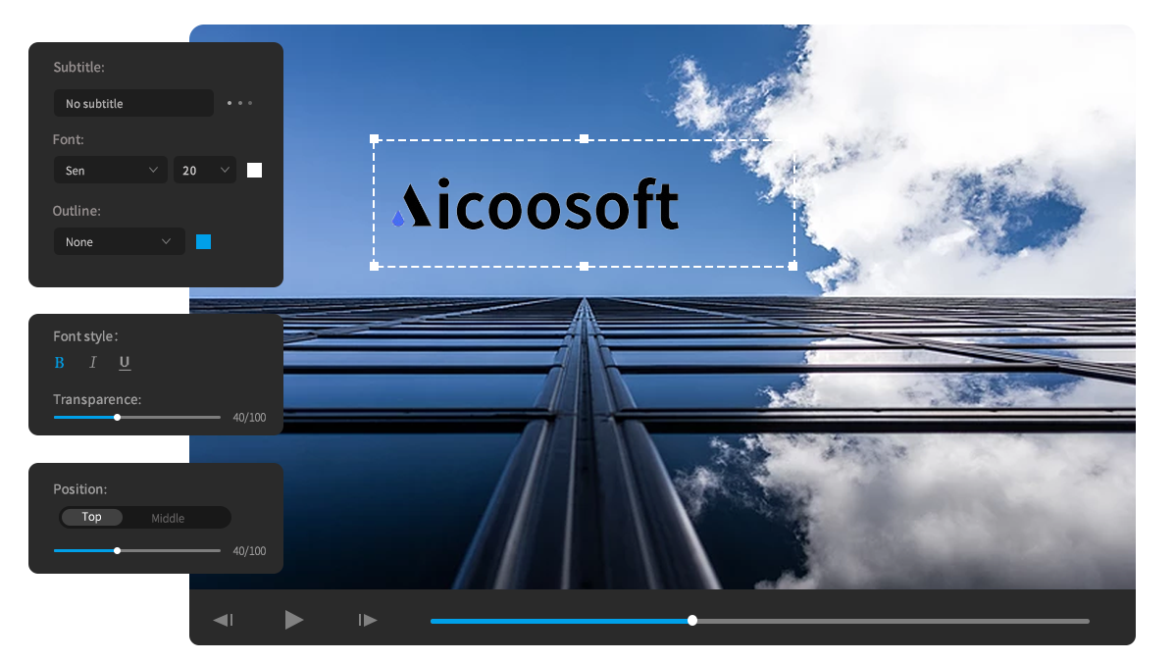Click the Position slider handle
1175x661 pixels.
(118, 551)
